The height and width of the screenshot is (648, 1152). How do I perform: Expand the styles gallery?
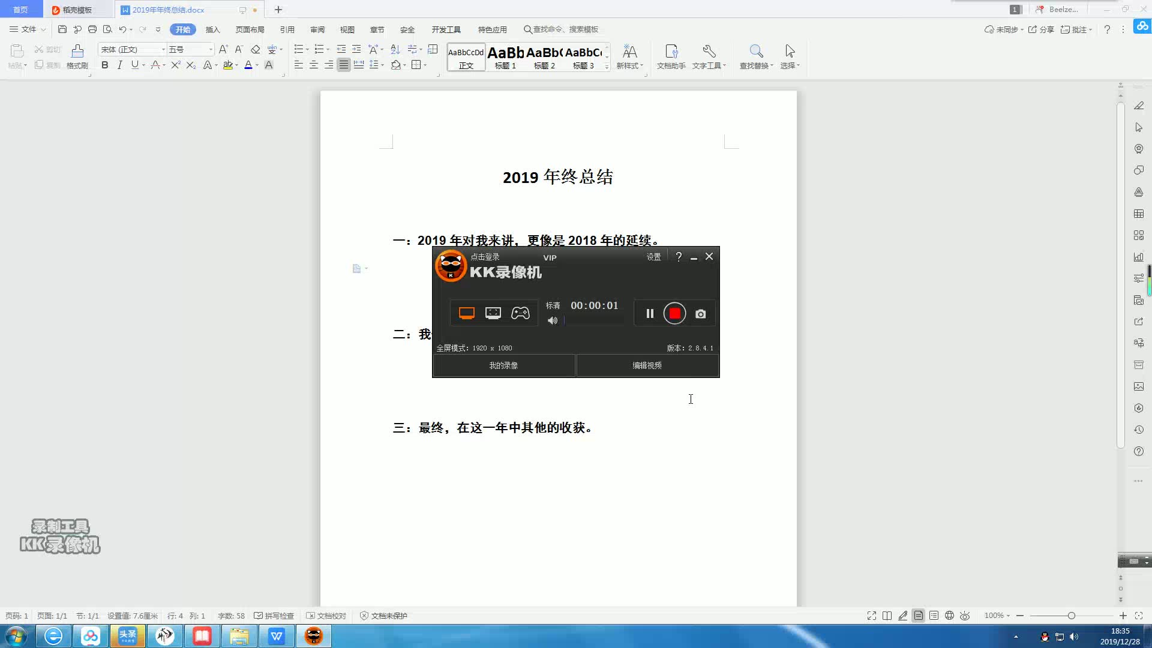607,67
